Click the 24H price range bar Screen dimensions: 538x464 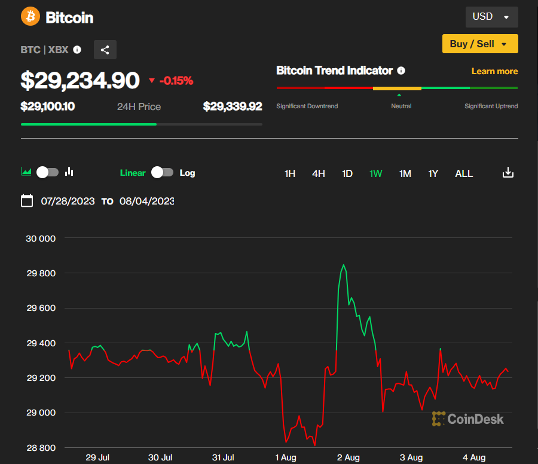click(141, 124)
